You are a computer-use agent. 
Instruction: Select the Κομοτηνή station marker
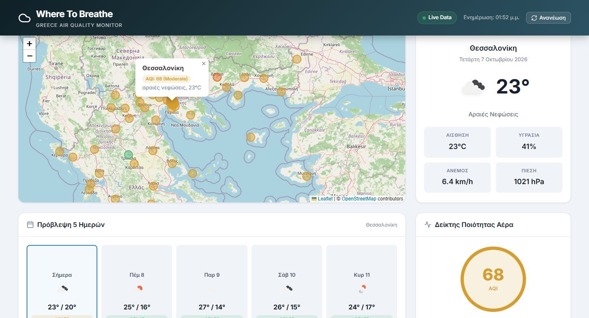[264, 78]
